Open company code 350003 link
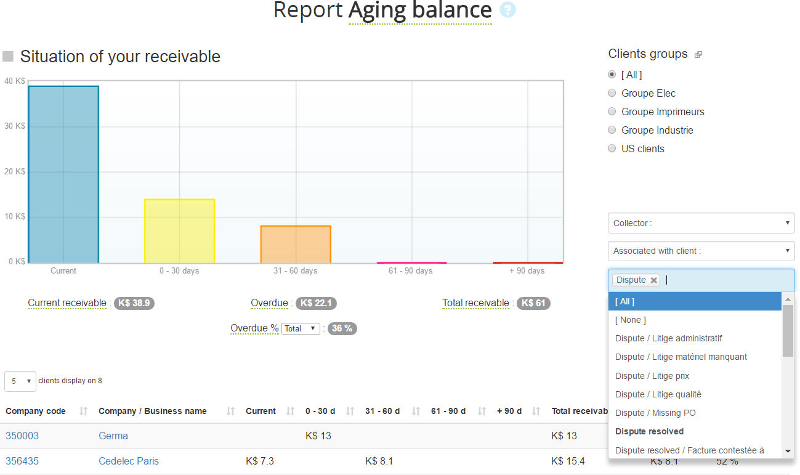800x475 pixels. (x=22, y=436)
